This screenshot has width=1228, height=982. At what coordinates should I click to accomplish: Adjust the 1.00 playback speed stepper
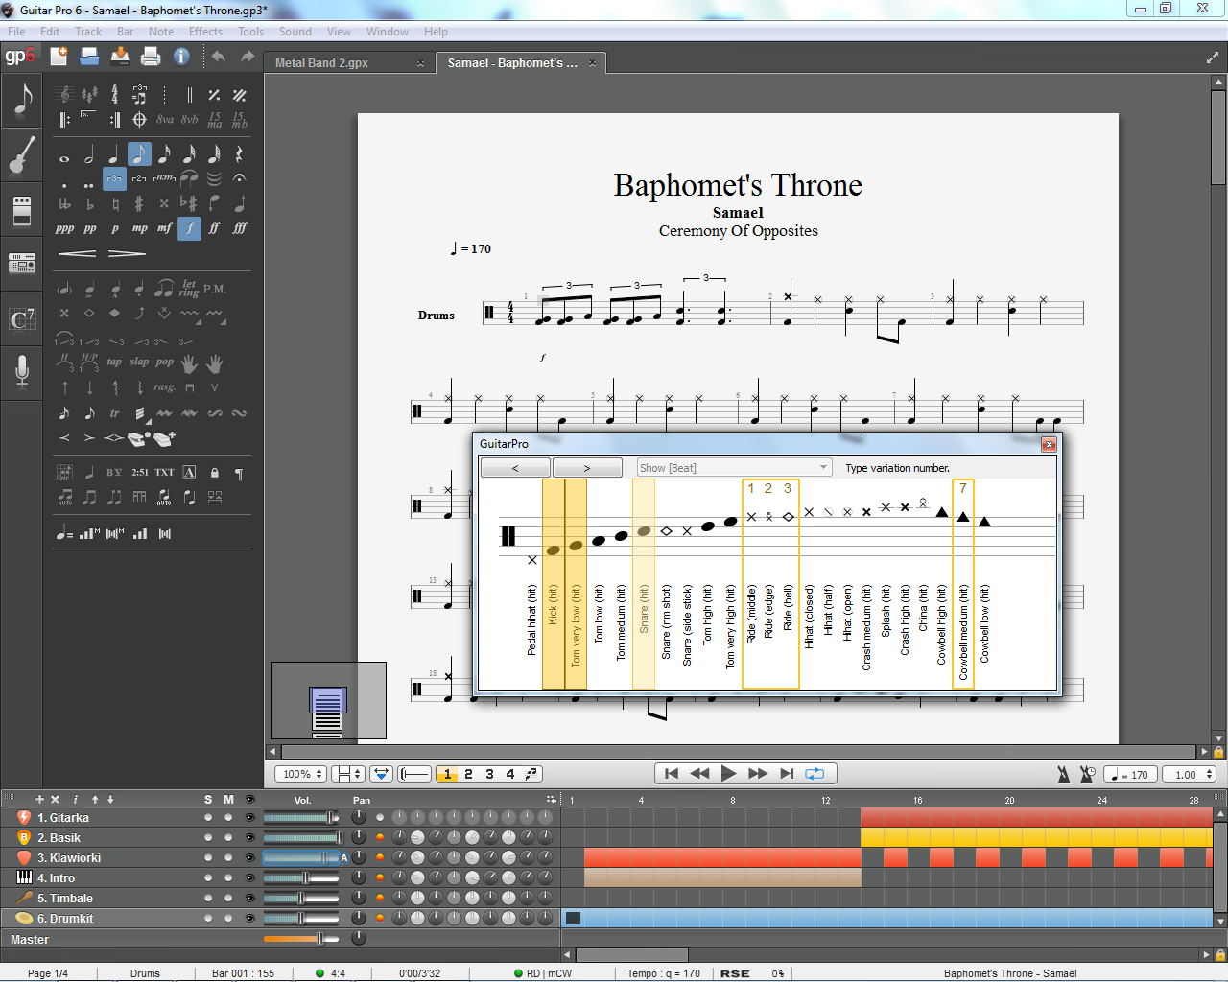point(1210,774)
